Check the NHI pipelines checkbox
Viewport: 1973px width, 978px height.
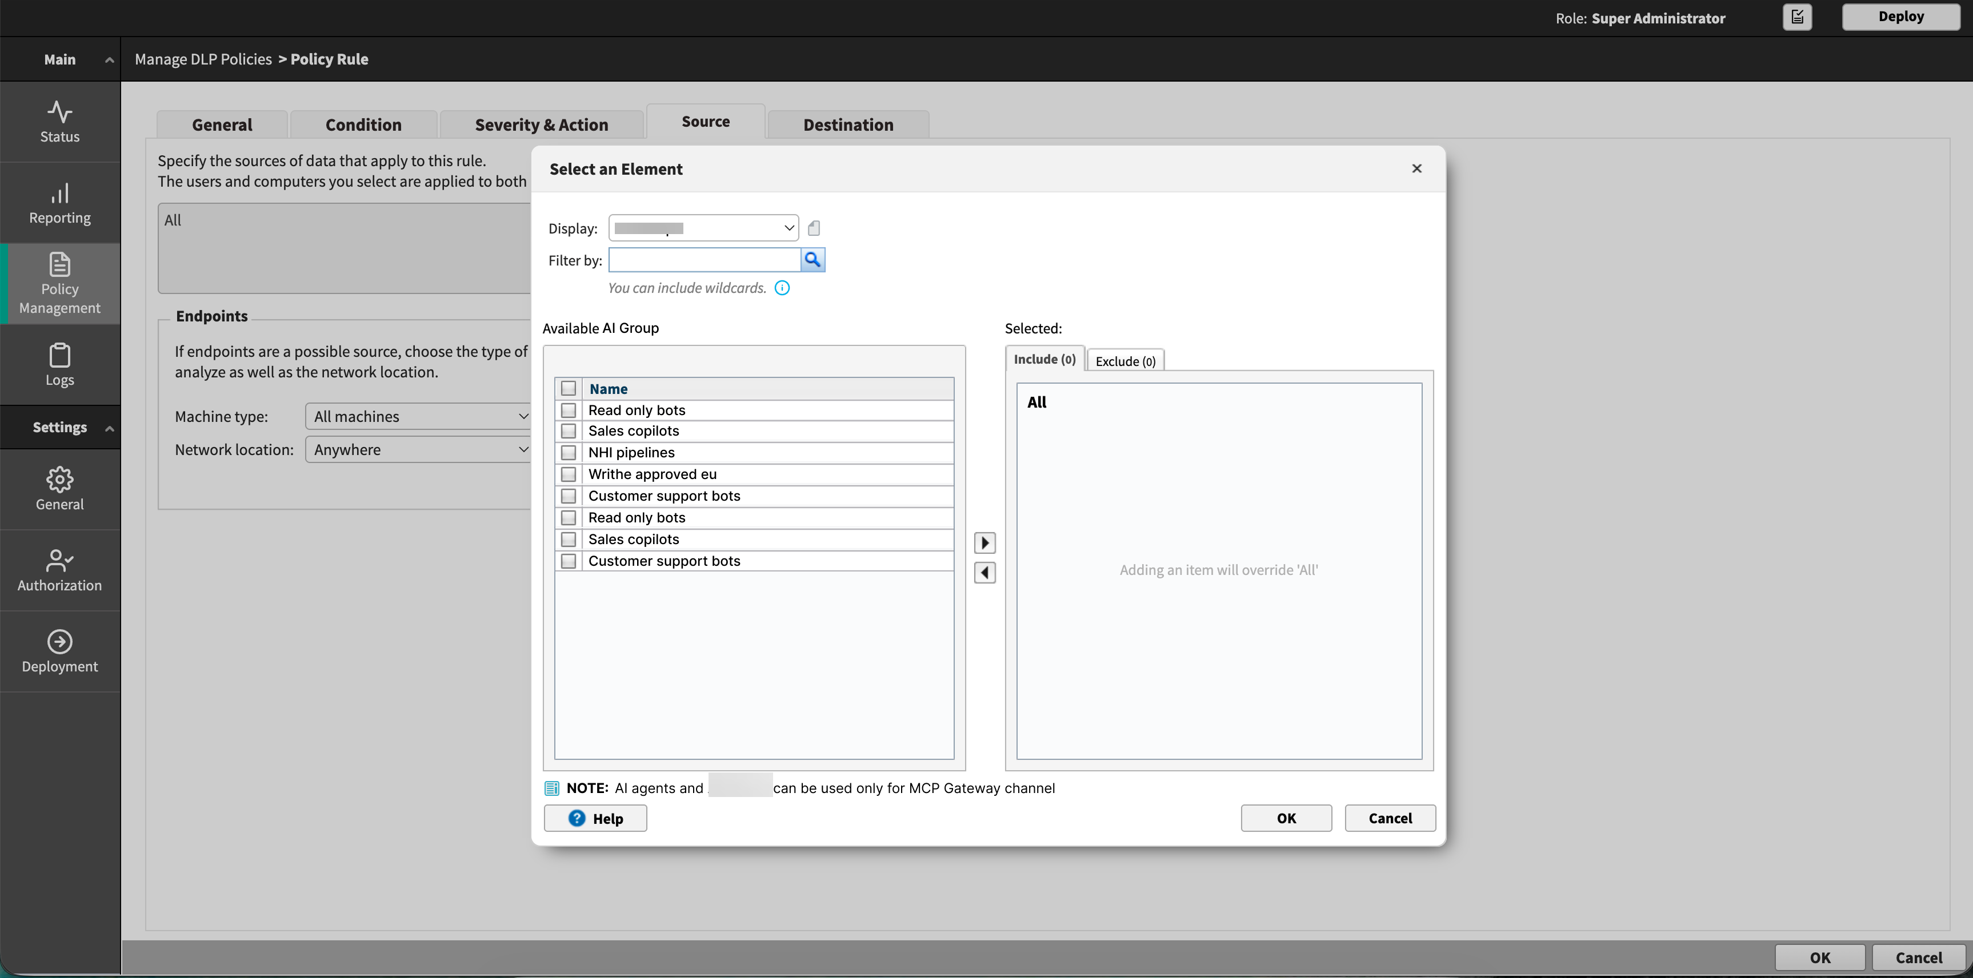click(569, 452)
